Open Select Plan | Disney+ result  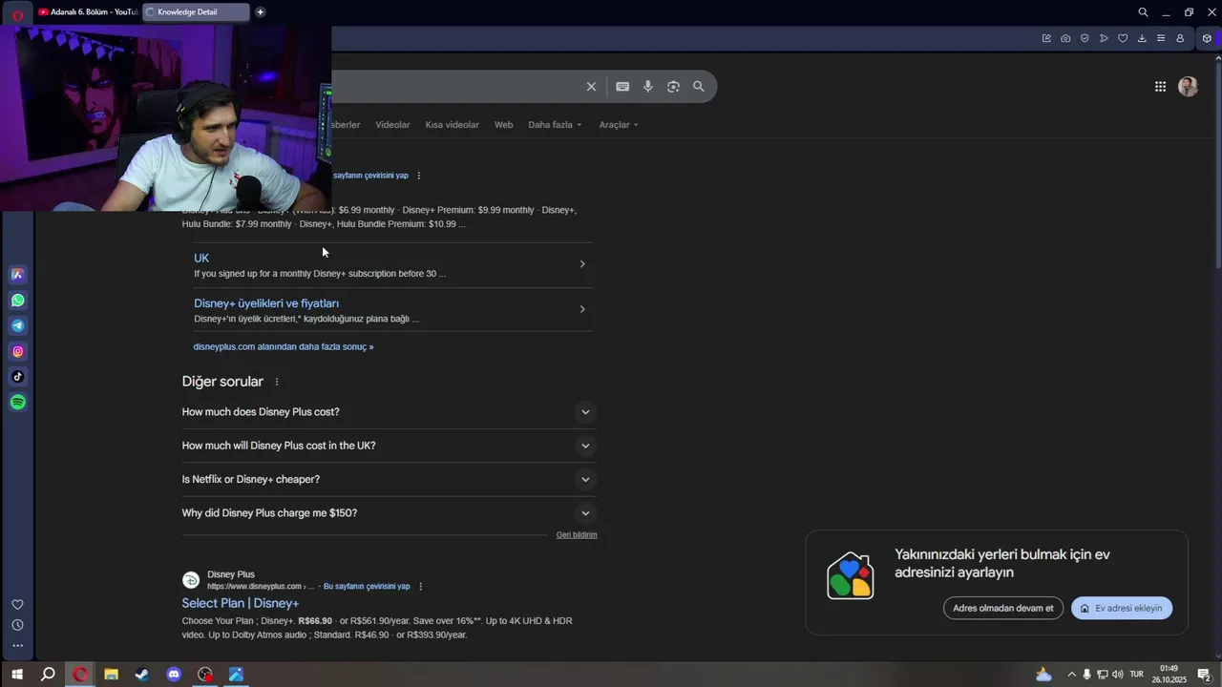tap(241, 603)
